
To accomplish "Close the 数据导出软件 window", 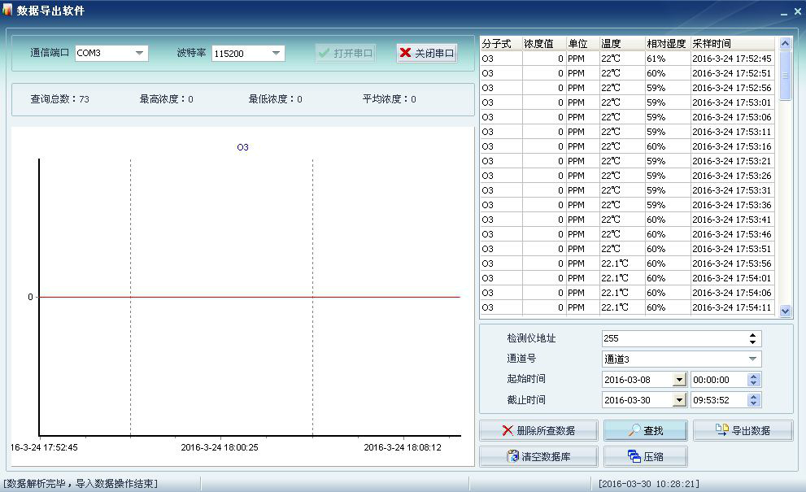I will (x=798, y=11).
